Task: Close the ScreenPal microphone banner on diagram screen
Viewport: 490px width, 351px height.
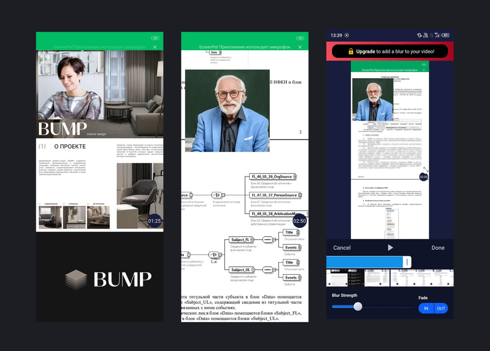Action: pos(300,47)
